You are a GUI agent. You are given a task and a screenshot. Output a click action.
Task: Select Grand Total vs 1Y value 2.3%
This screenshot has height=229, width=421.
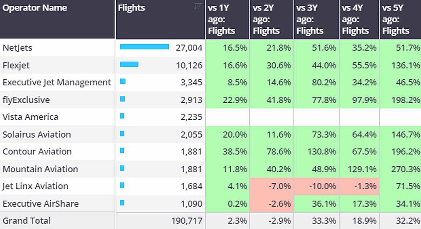pos(237,221)
